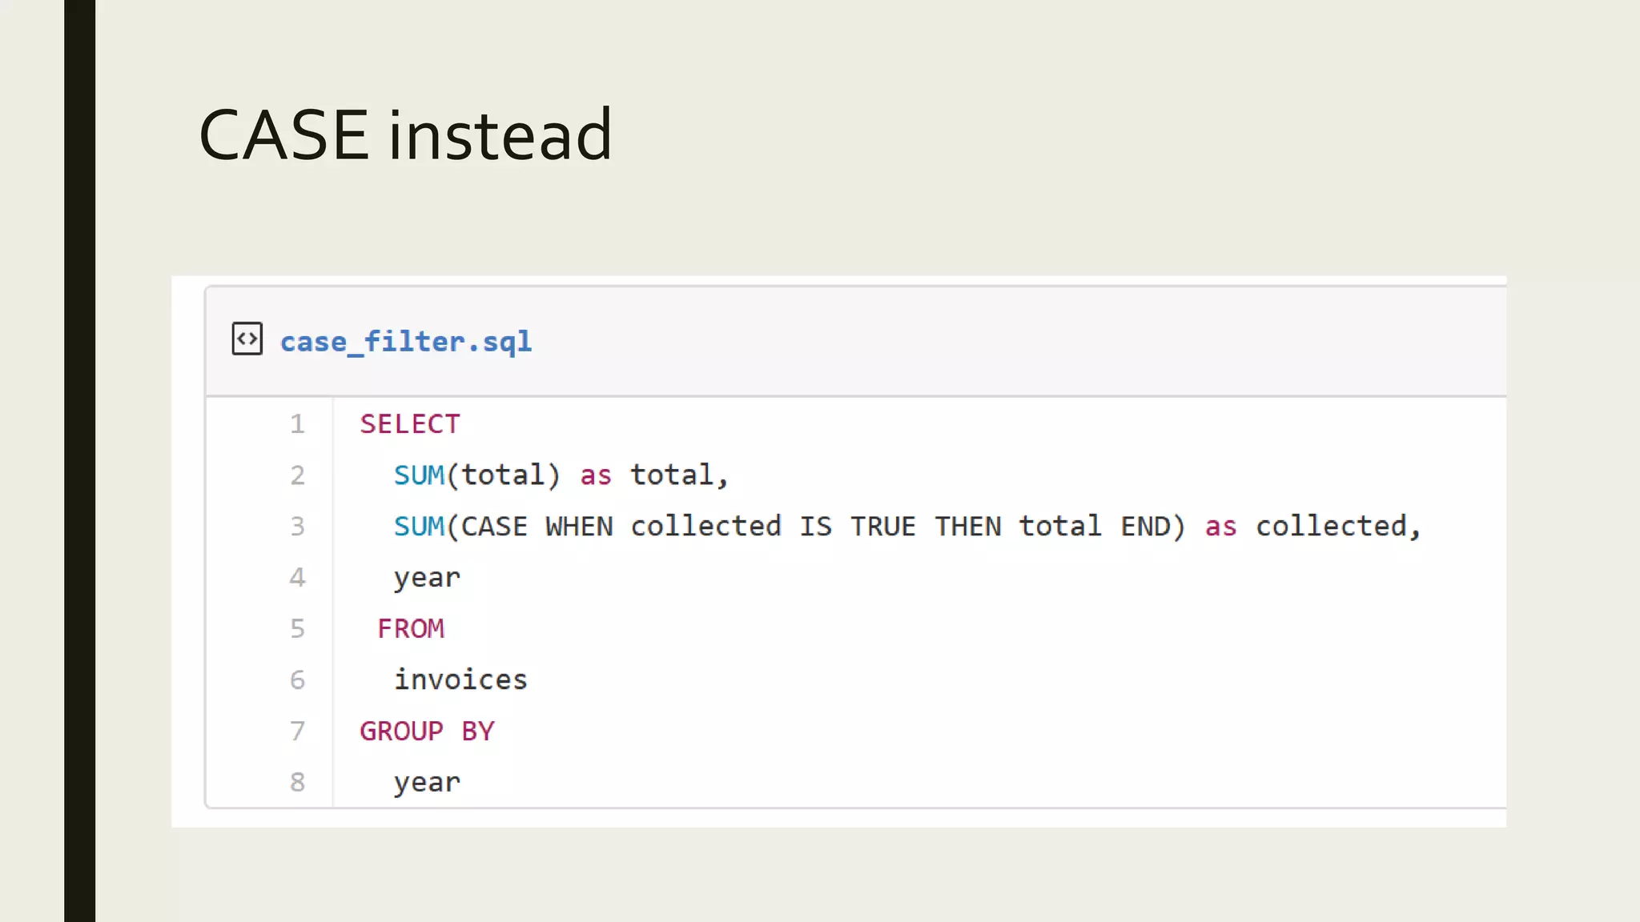Click the FROM keyword in the code
Viewport: 1640px width, 922px height.
[x=411, y=628]
